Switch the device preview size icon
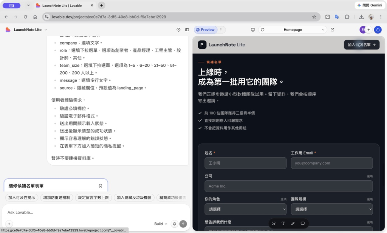 pyautogui.click(x=253, y=29)
